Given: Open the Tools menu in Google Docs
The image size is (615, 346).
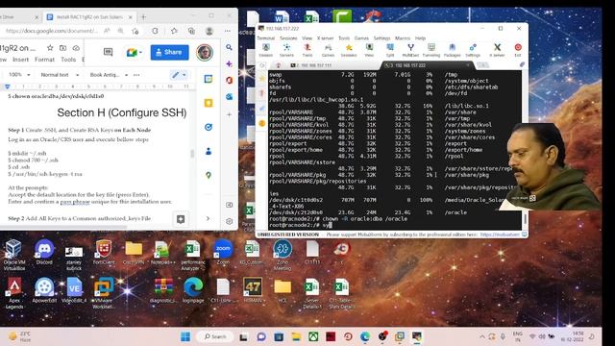Looking at the screenshot, I should click(x=68, y=60).
